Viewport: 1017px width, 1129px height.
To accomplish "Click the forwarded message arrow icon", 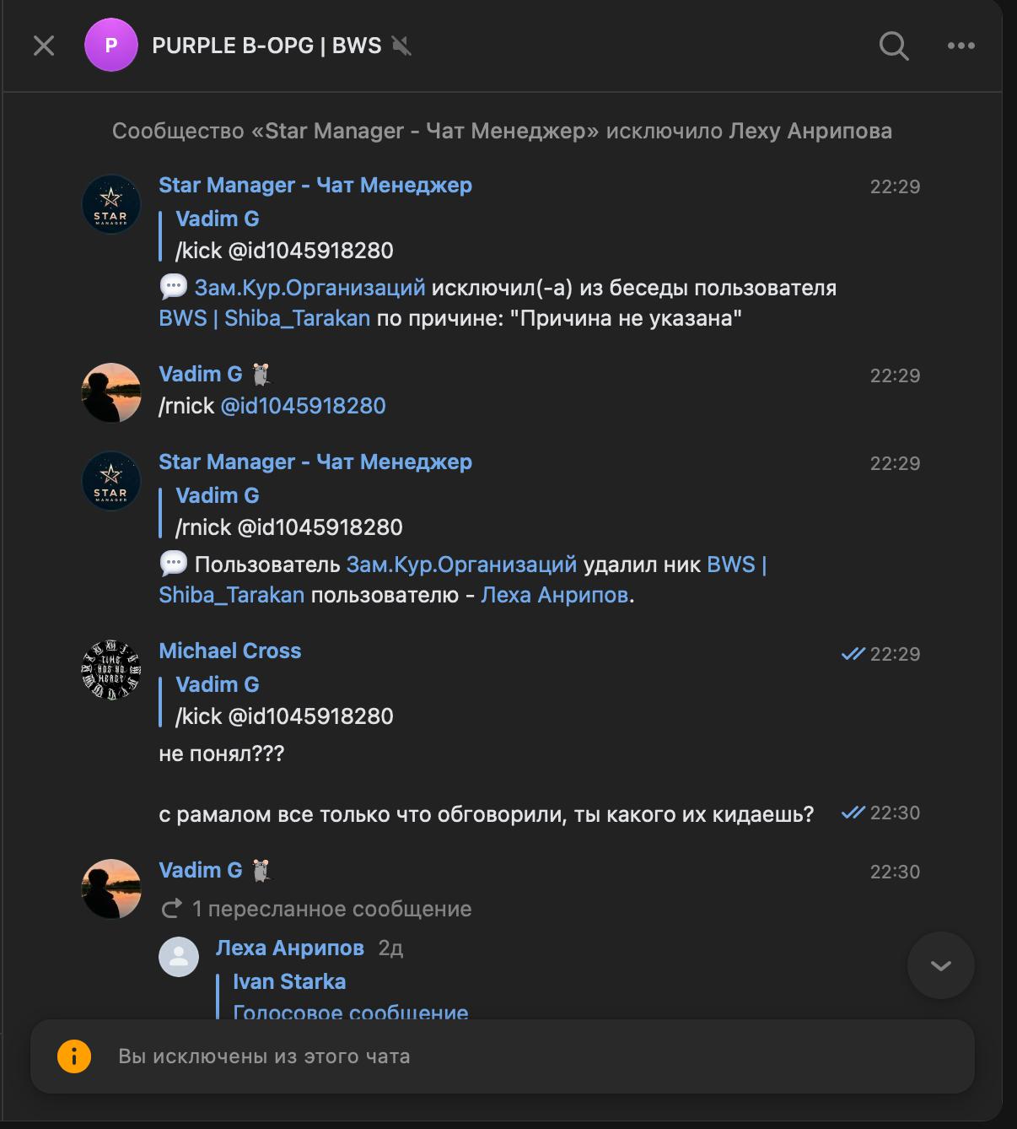I will (172, 909).
